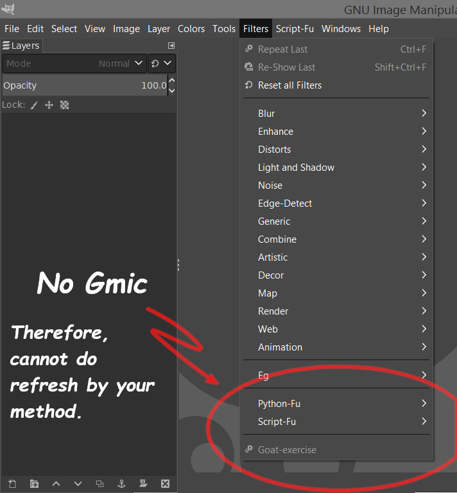Image resolution: width=457 pixels, height=493 pixels.
Task: Click the Repeat Last menu entry
Action: (336, 49)
